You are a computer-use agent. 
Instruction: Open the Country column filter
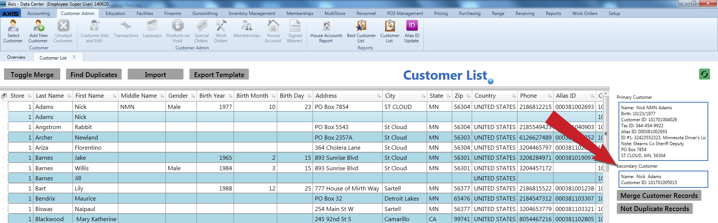point(514,96)
